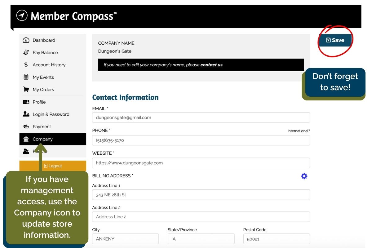Click the Member Compass logo icon
Viewport: 372px width, 248px height.
coord(22,15)
